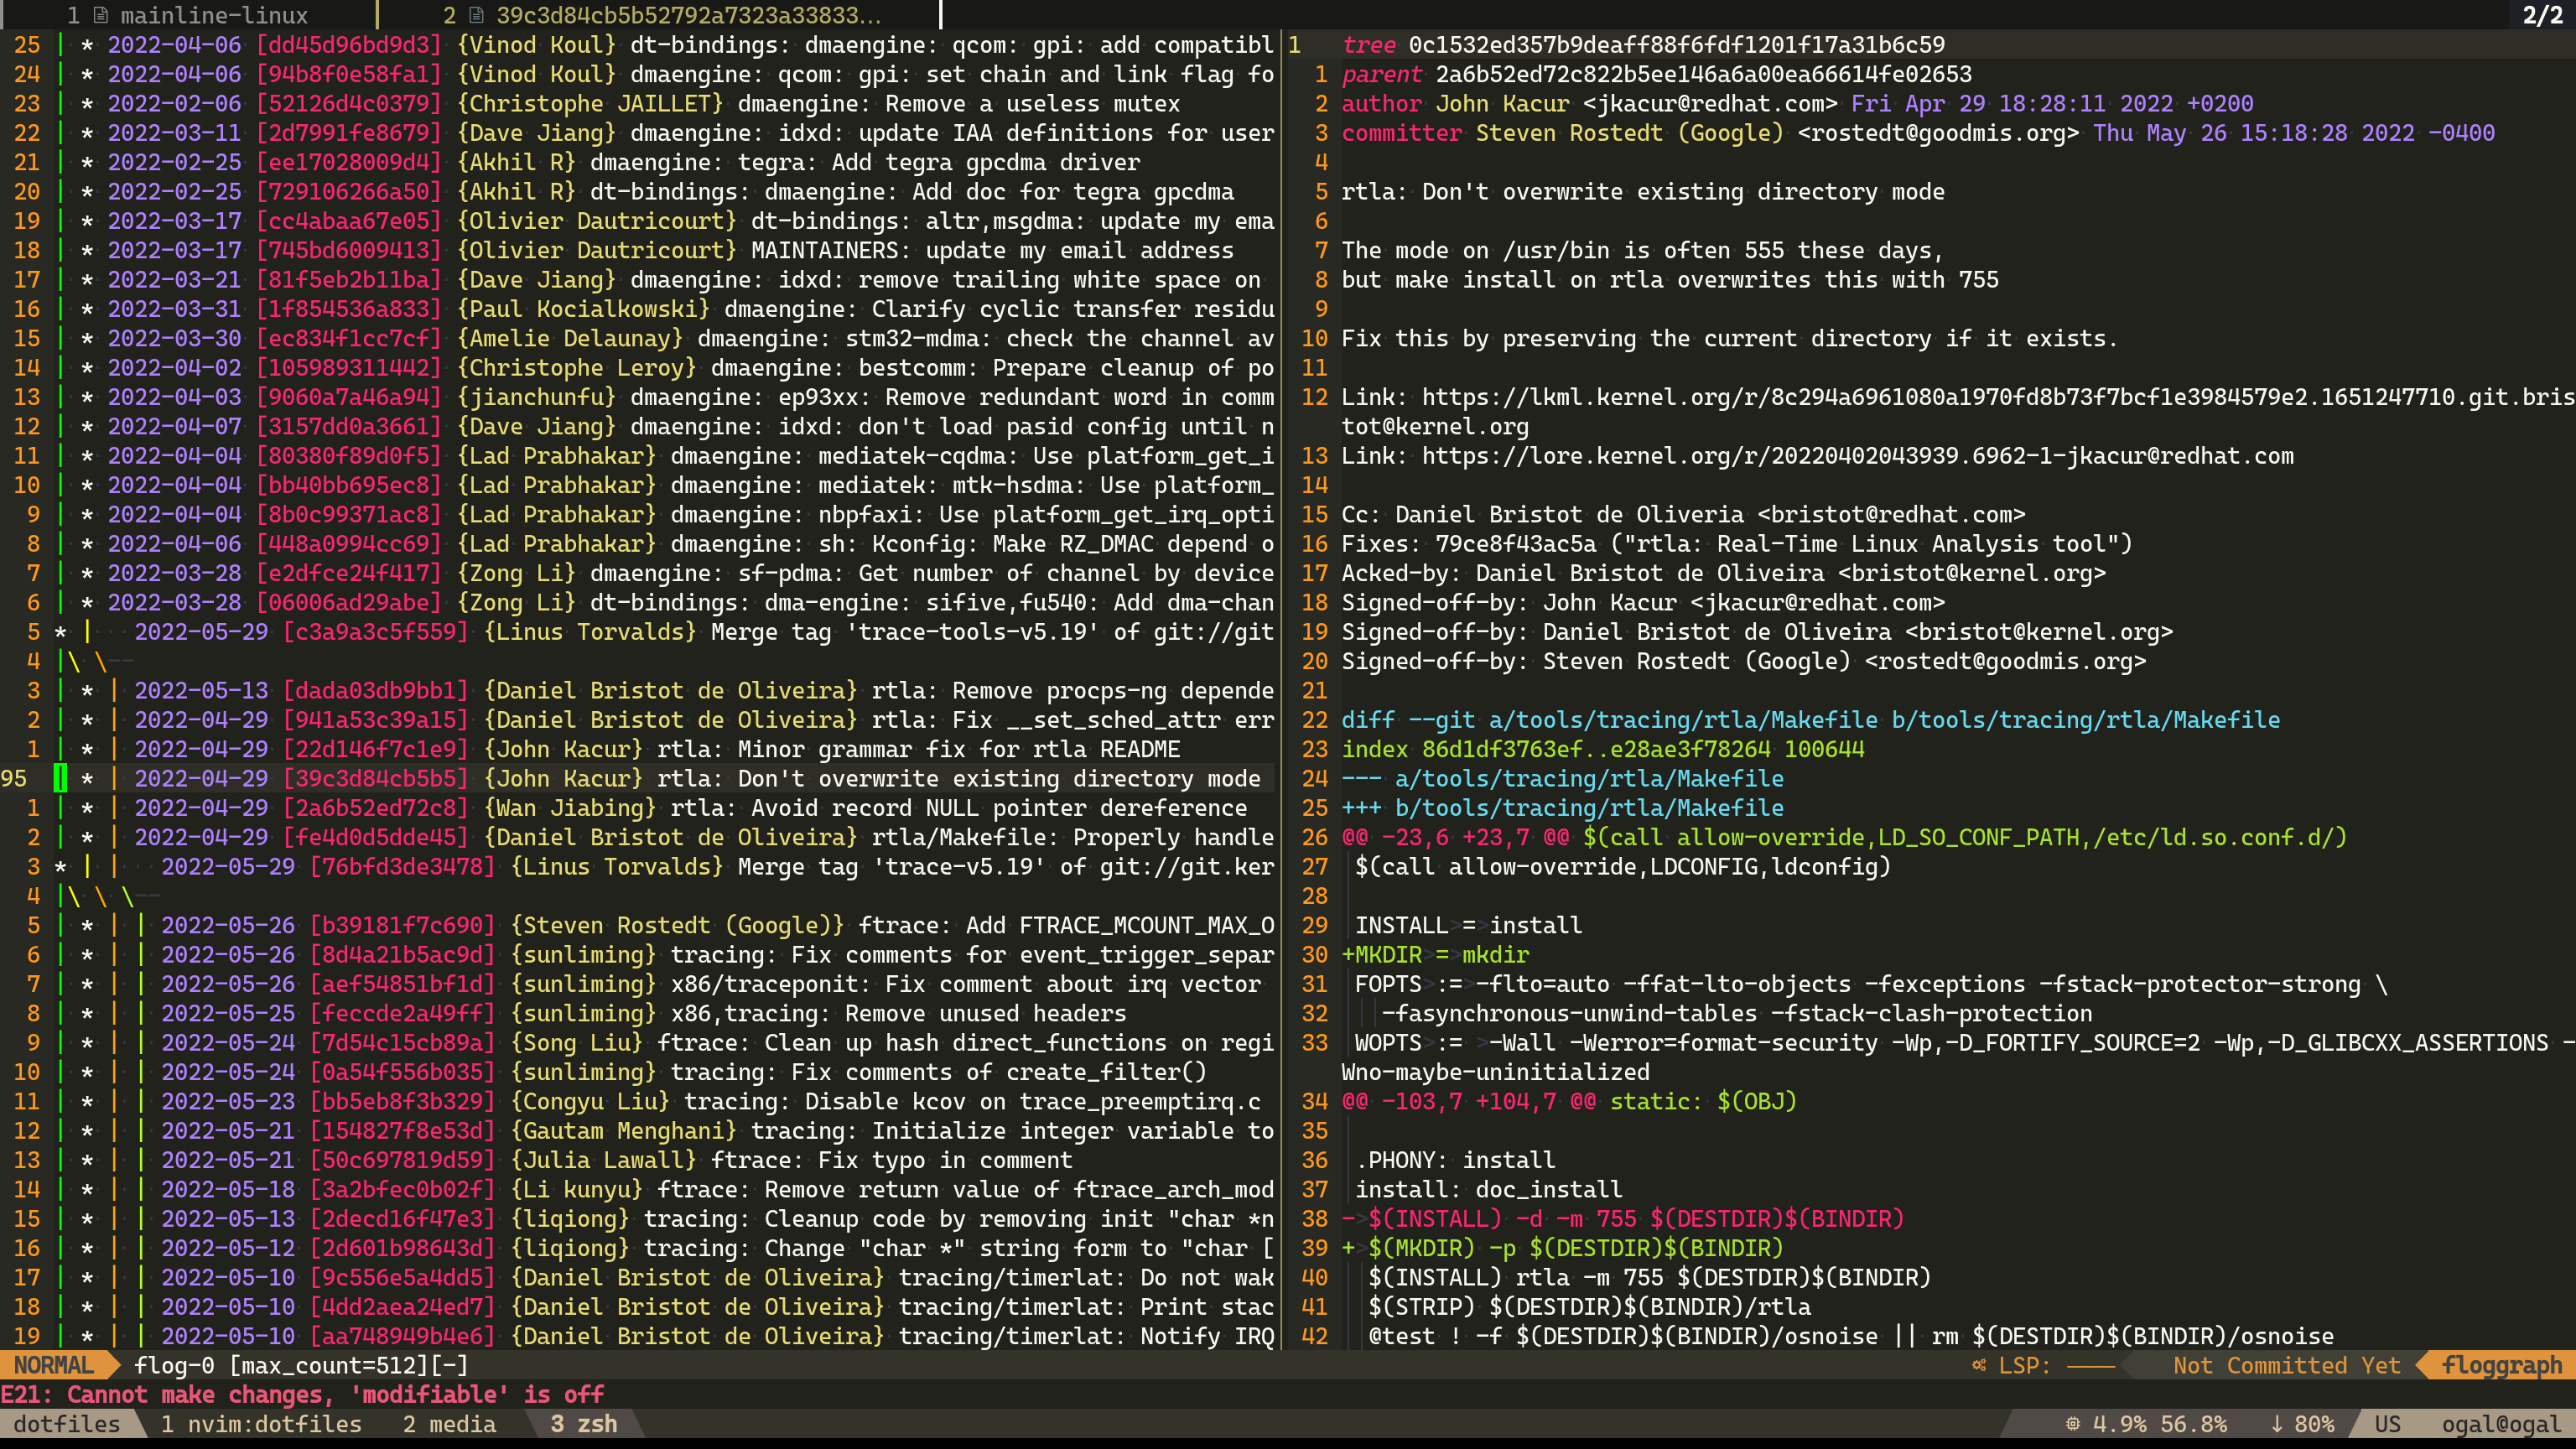
Task: Click the NORMAL mode indicator
Action: coord(54,1365)
